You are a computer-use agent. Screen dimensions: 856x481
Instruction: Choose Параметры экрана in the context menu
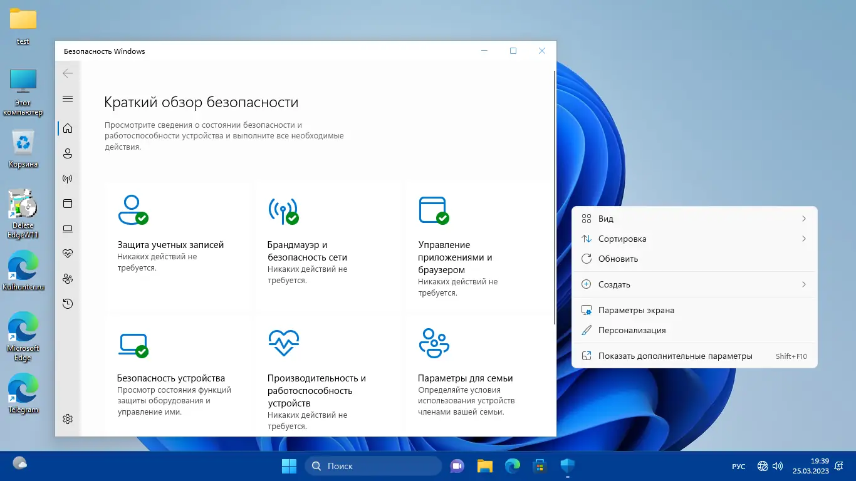tap(694, 310)
